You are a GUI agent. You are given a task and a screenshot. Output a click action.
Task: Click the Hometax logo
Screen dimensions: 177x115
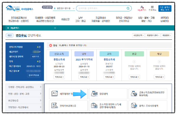(x=19, y=9)
